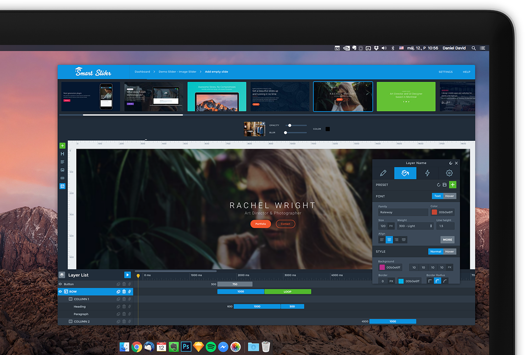
Task: Select the COLUMN 2 layer row
Action: [95, 322]
